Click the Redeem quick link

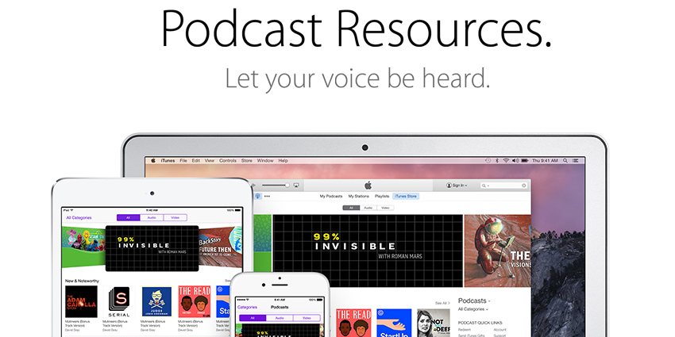click(x=465, y=330)
